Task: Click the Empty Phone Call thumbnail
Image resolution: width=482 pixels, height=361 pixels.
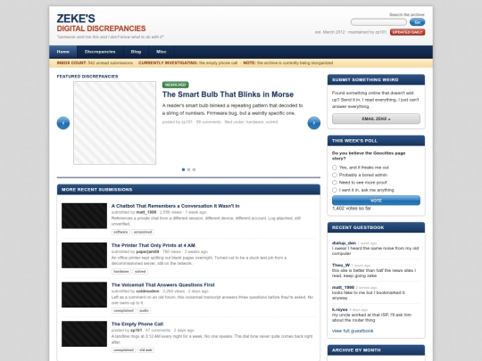Action: coord(84,334)
